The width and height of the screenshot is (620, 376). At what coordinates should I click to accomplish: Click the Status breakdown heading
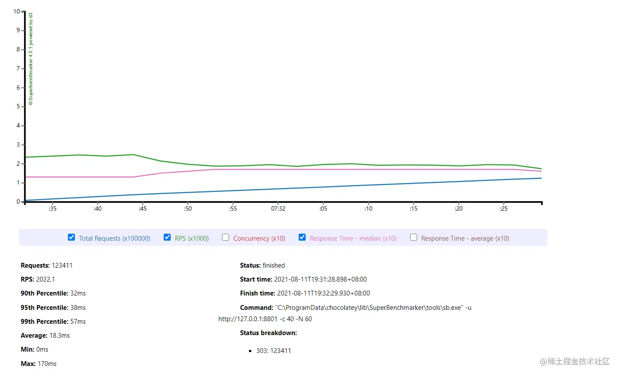[x=269, y=333]
